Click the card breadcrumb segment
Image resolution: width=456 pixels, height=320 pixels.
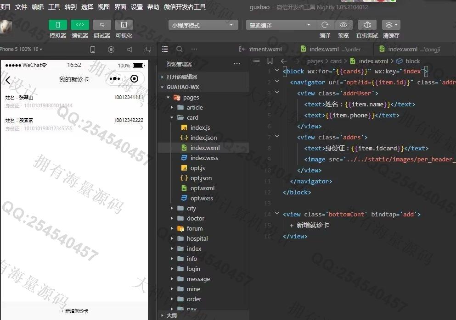pyautogui.click(x=336, y=61)
